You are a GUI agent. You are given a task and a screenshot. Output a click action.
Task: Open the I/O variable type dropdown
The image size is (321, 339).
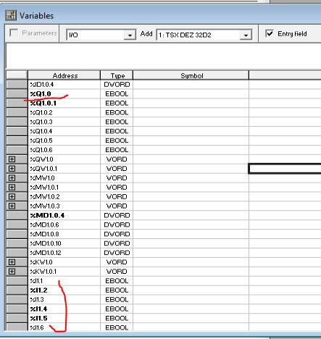(x=130, y=35)
